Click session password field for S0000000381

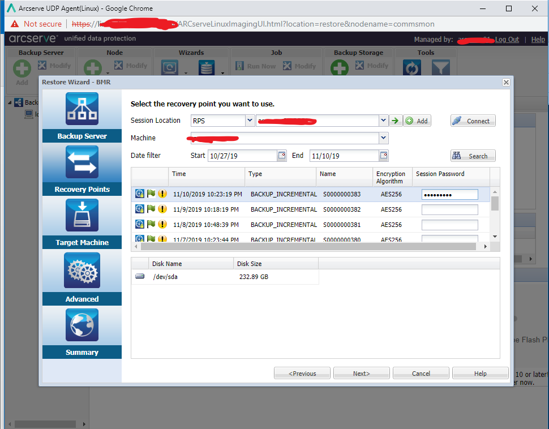pos(450,225)
